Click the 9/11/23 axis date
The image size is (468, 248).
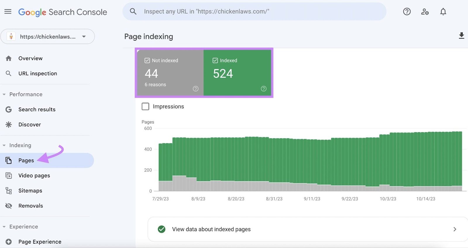pyautogui.click(x=312, y=199)
